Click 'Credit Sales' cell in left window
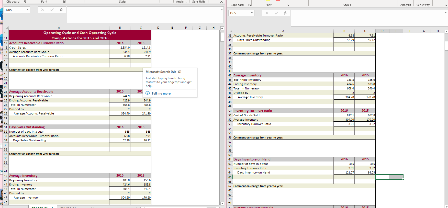 point(59,48)
